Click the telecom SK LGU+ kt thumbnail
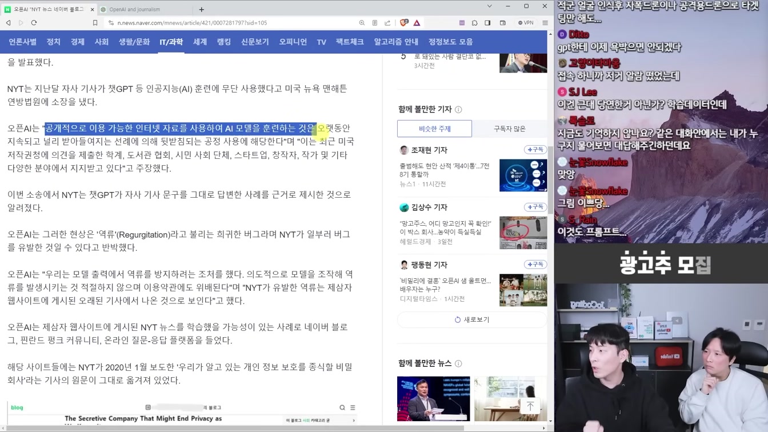The width and height of the screenshot is (768, 432). coord(523,175)
